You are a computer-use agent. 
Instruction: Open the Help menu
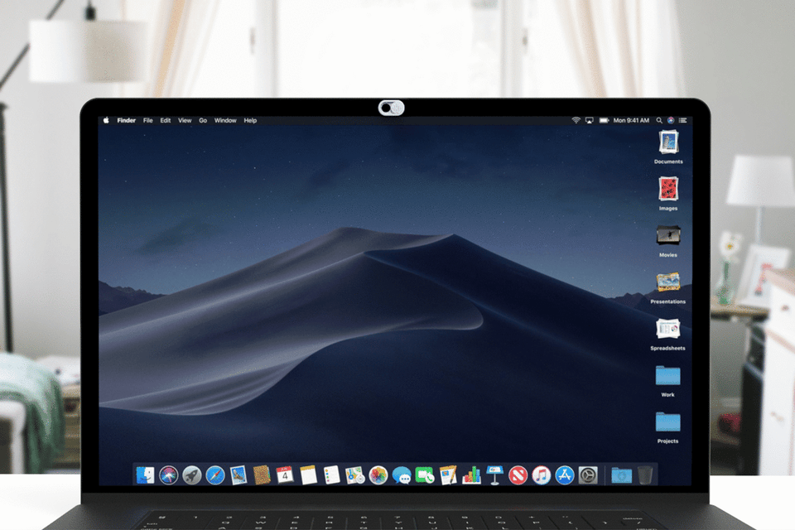coord(250,120)
